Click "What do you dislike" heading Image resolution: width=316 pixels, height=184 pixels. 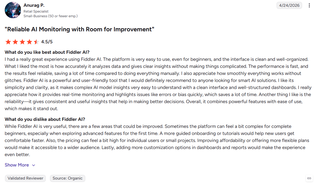[45, 119]
